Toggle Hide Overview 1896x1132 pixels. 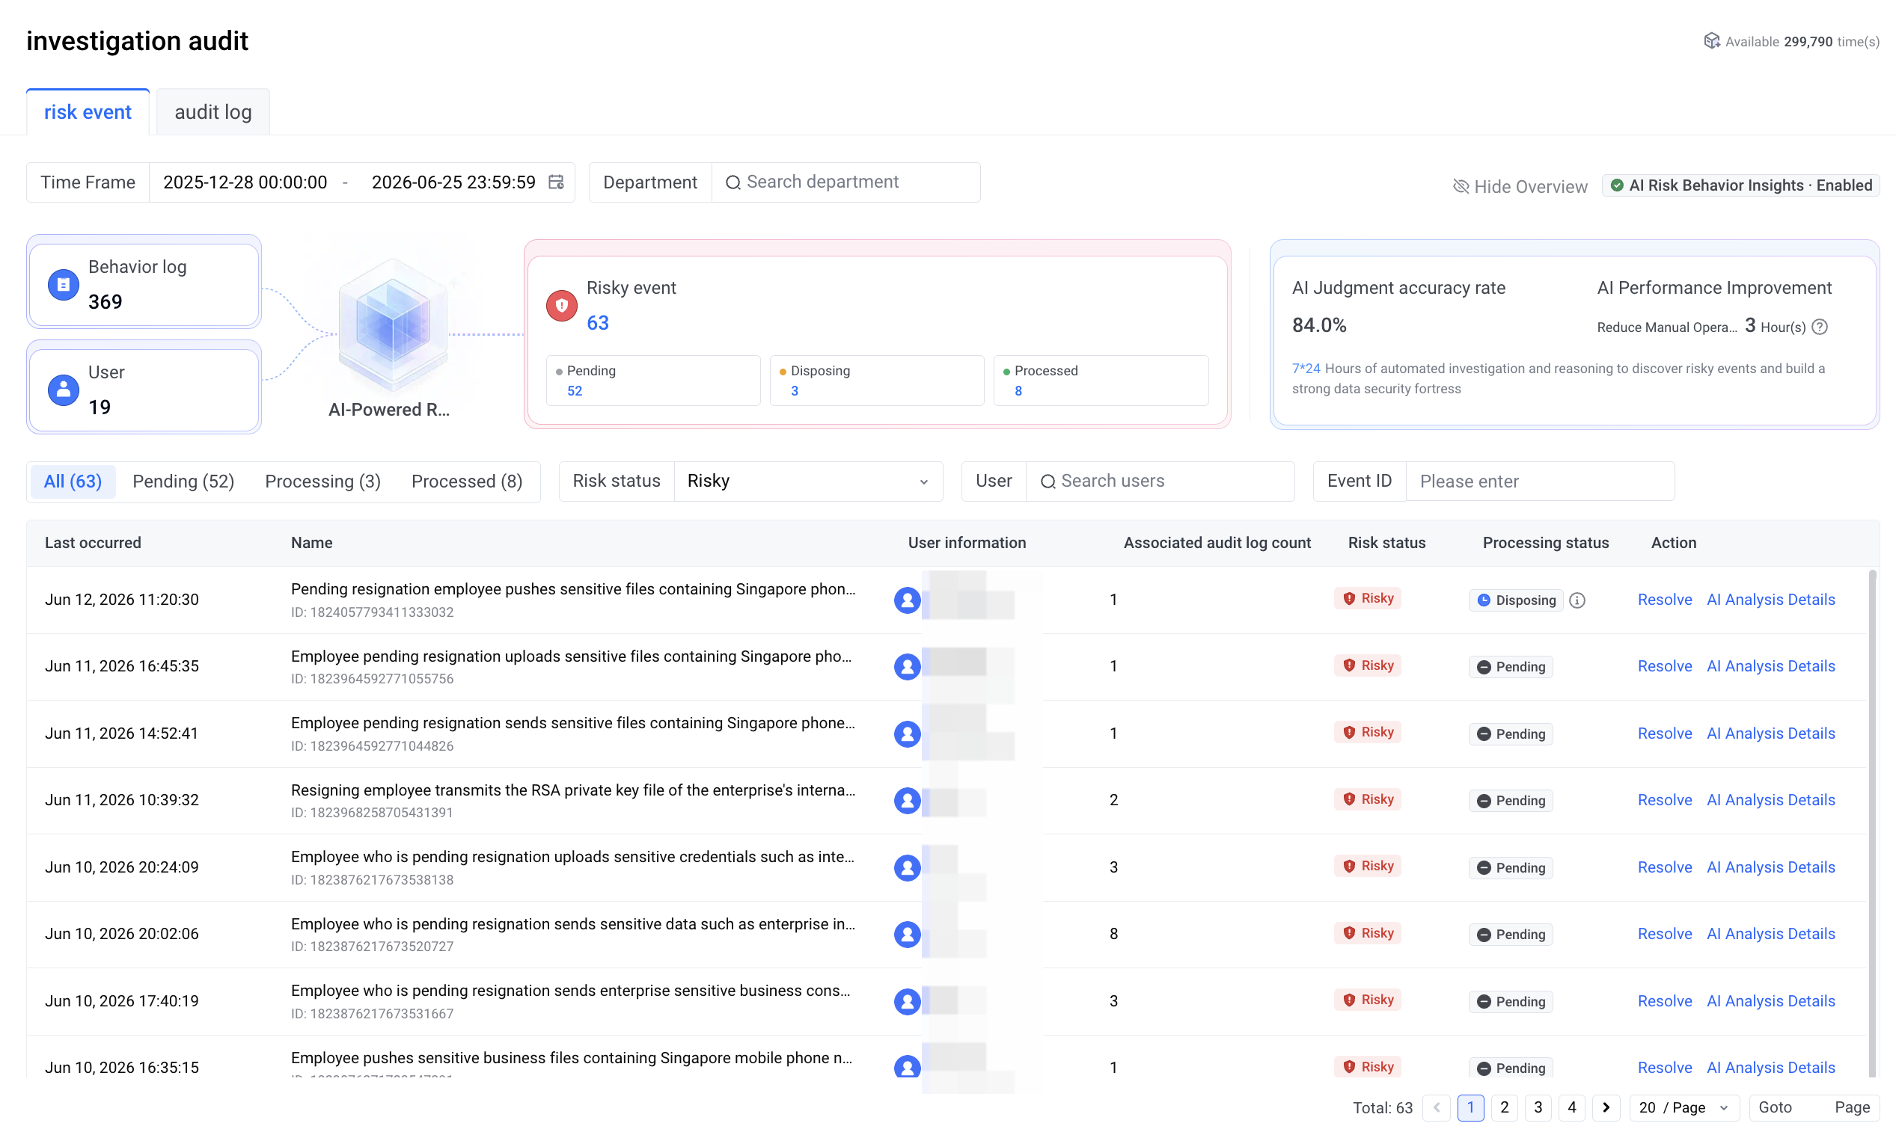tap(1520, 186)
